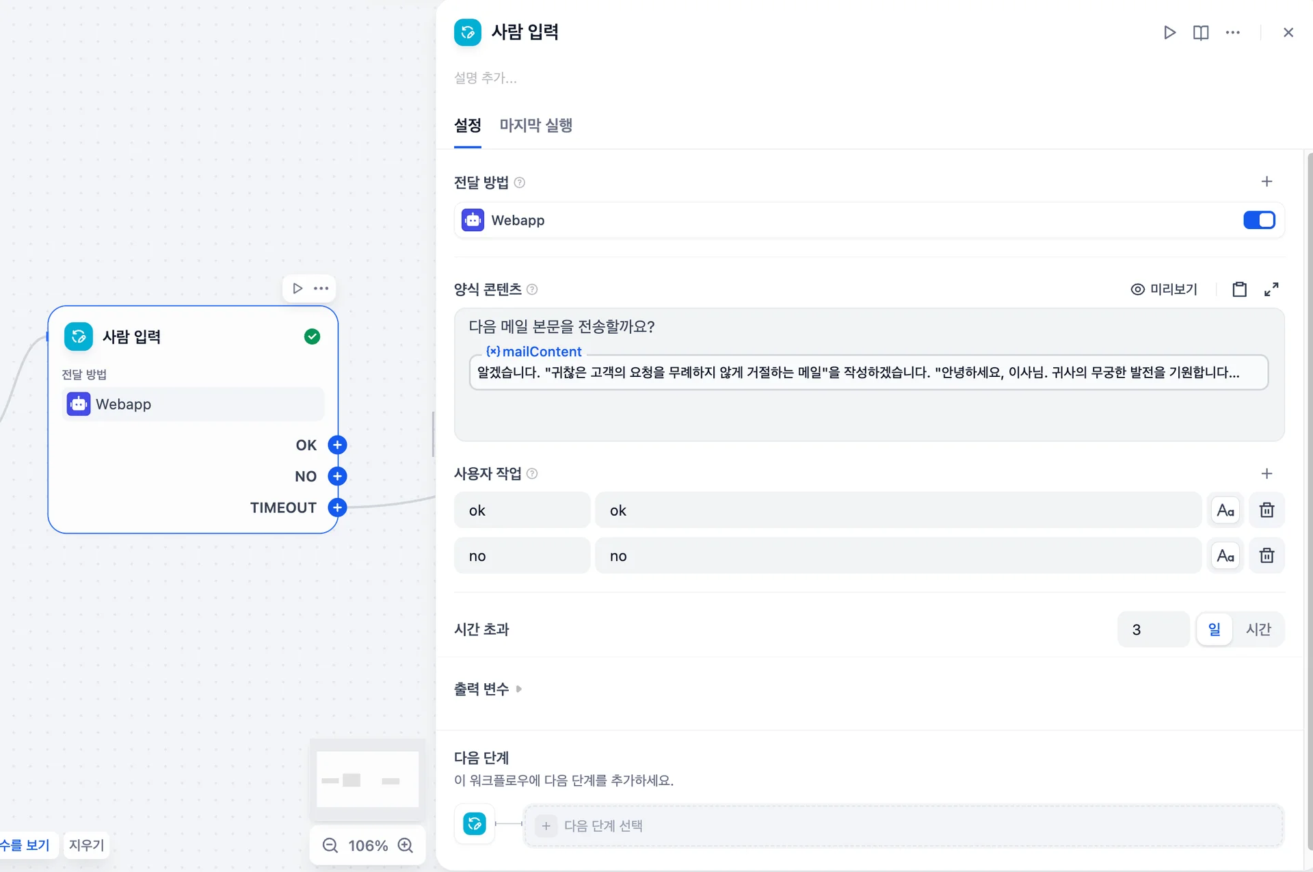Image resolution: width=1313 pixels, height=872 pixels.
Task: Add a new user action
Action: tap(1266, 473)
